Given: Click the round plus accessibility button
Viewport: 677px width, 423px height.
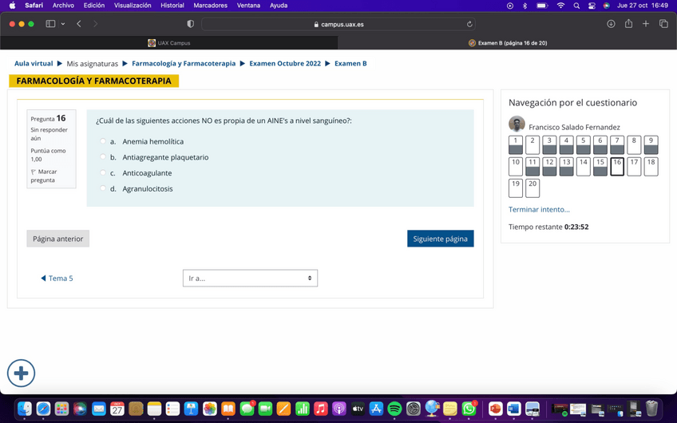Looking at the screenshot, I should 22,373.
